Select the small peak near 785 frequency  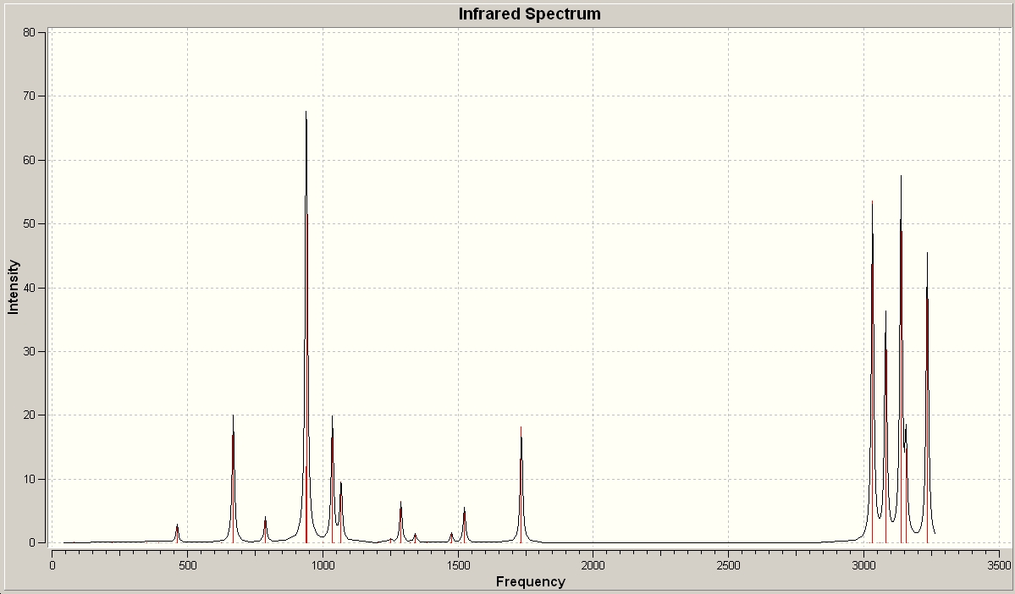tap(266, 530)
